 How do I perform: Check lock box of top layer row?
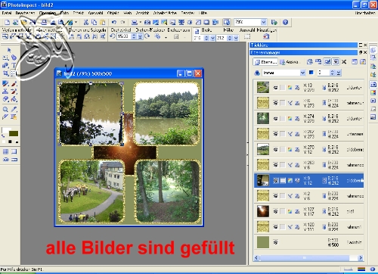283,88
